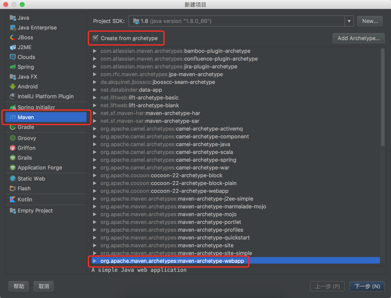Expand the cocoon-22-archetype-webapp node
Image resolution: width=391 pixels, height=298 pixels.
95,191
